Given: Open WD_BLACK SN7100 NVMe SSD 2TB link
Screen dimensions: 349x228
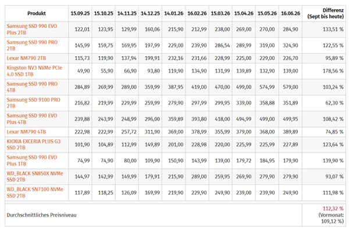Looking at the screenshot, I should point(35,193).
